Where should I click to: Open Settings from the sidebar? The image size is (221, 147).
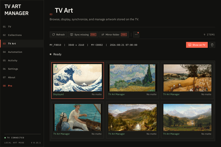click(22, 69)
